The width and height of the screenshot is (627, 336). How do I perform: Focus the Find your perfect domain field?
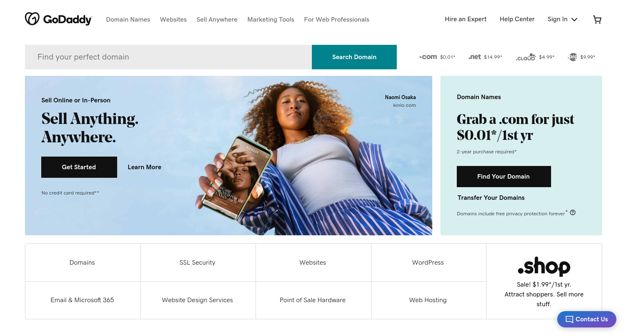pos(168,57)
